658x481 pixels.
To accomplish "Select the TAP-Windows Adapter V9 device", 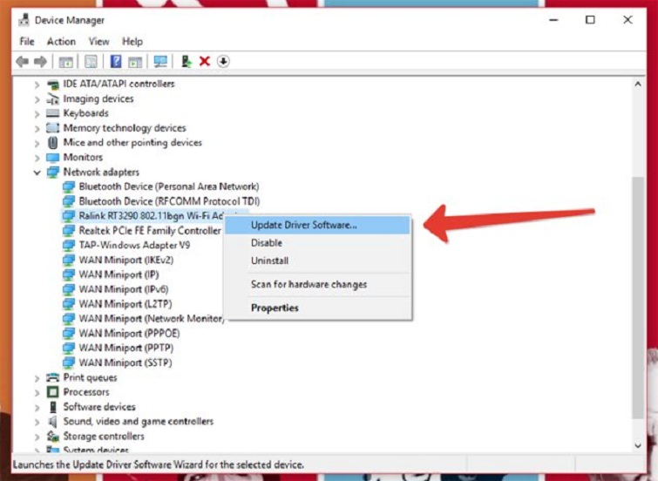I will point(134,246).
